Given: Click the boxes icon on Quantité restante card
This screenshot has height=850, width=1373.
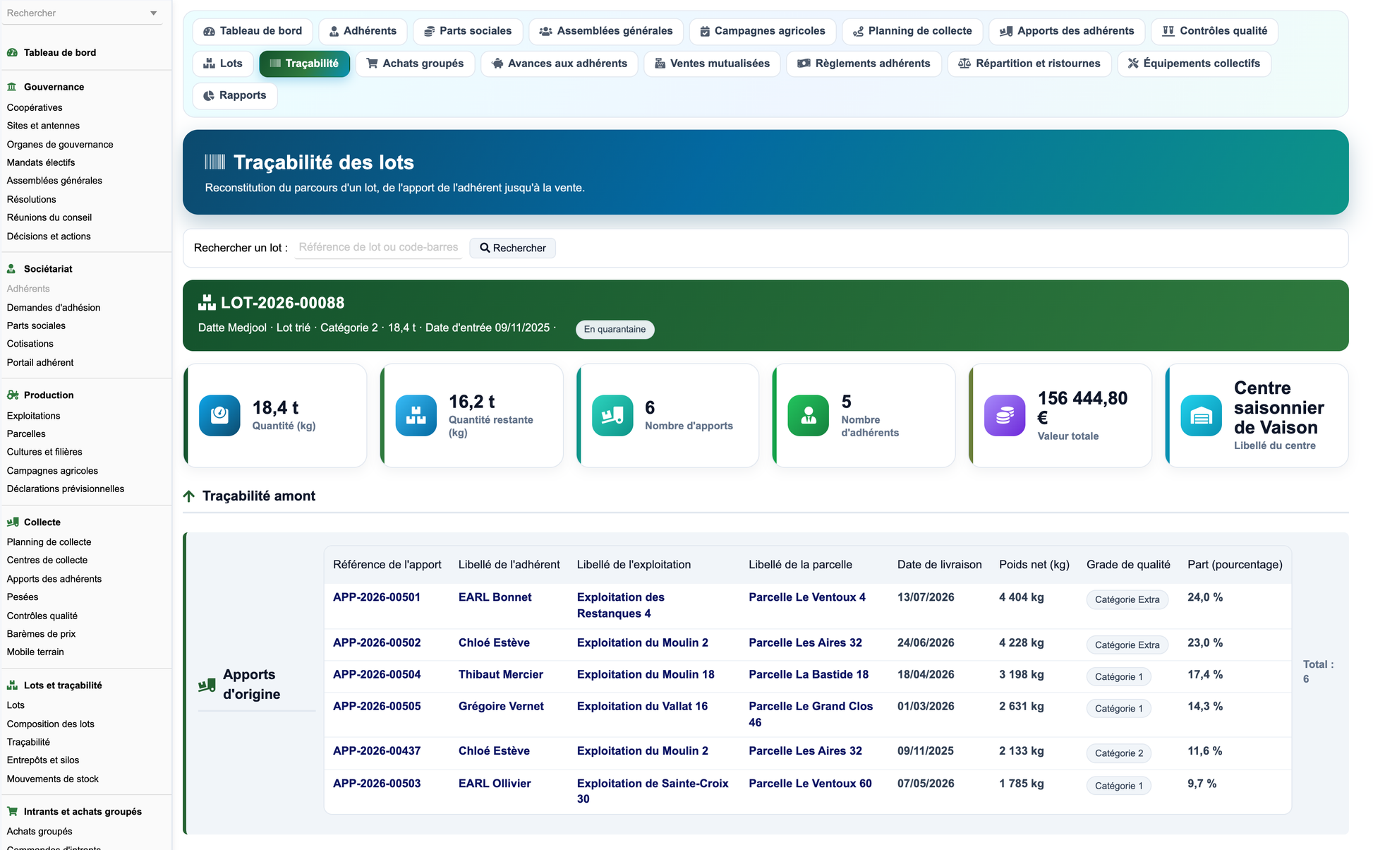Looking at the screenshot, I should click(416, 415).
